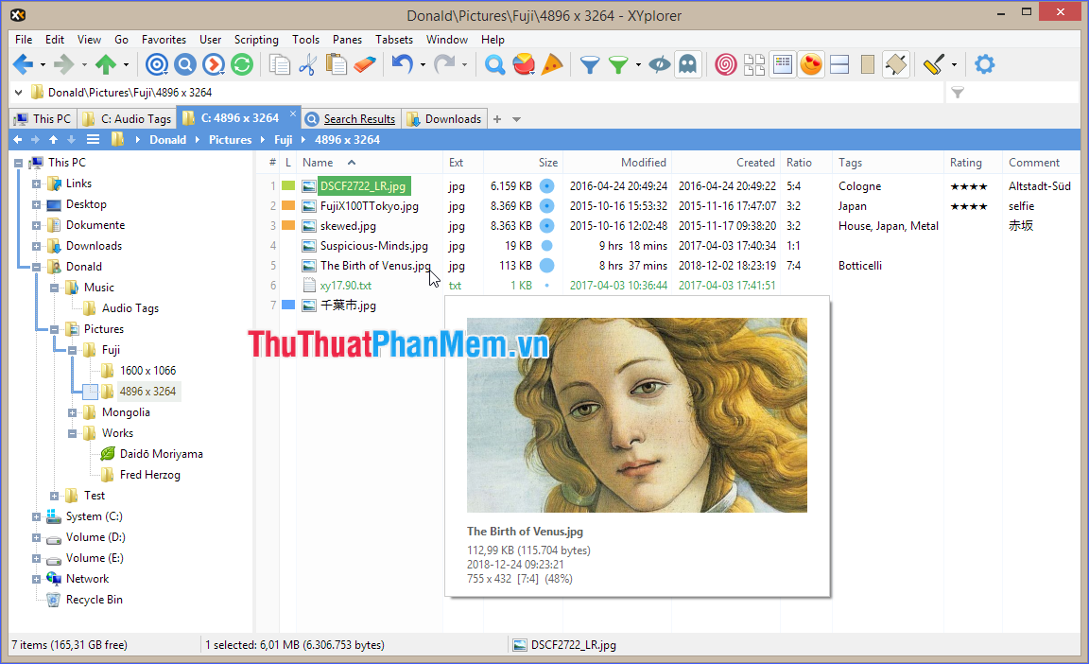Go up one folder with green arrow
Viewport: 1089px width, 664px height.
(x=106, y=64)
